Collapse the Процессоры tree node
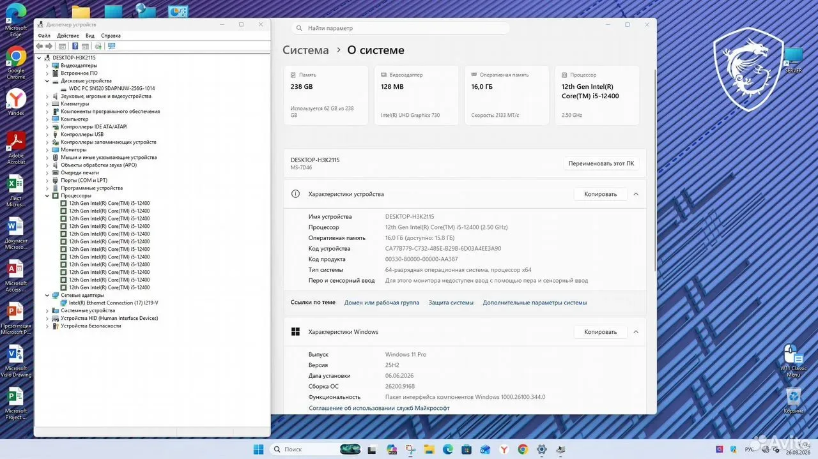The image size is (818, 459). click(x=47, y=195)
